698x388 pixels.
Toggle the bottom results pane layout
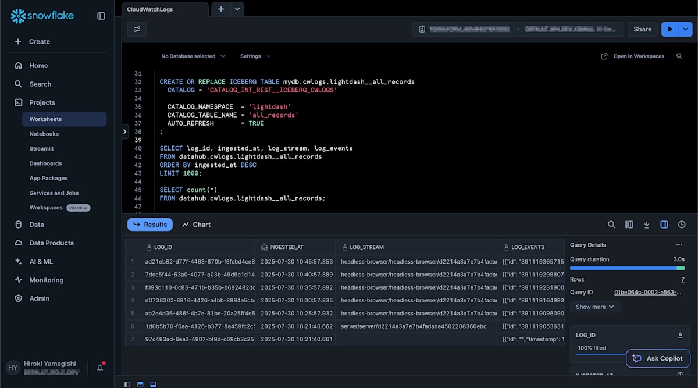coord(153,384)
